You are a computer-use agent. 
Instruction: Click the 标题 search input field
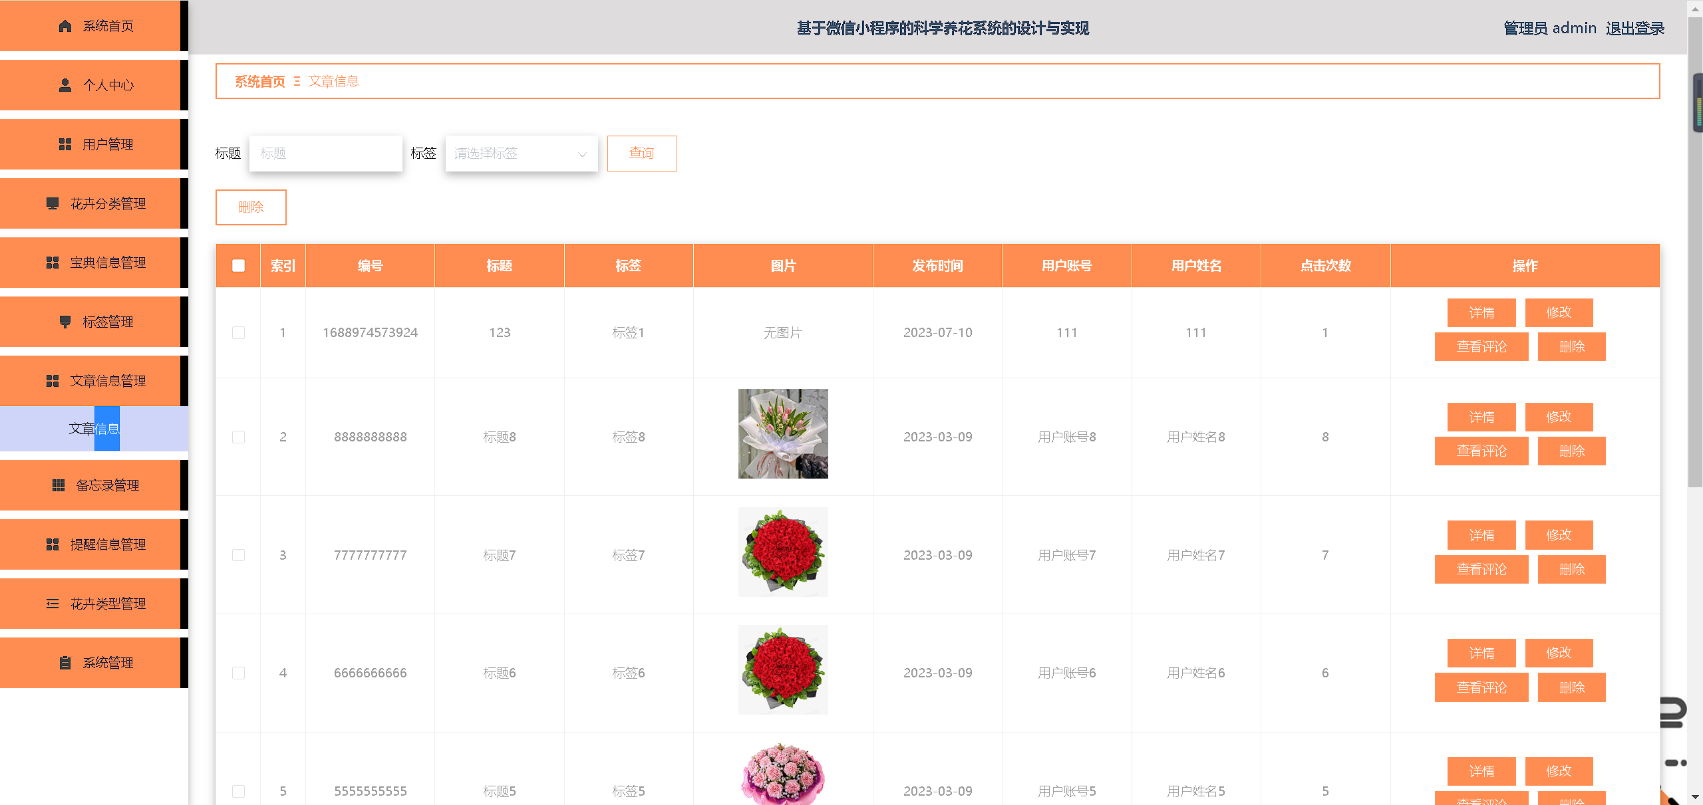[325, 154]
